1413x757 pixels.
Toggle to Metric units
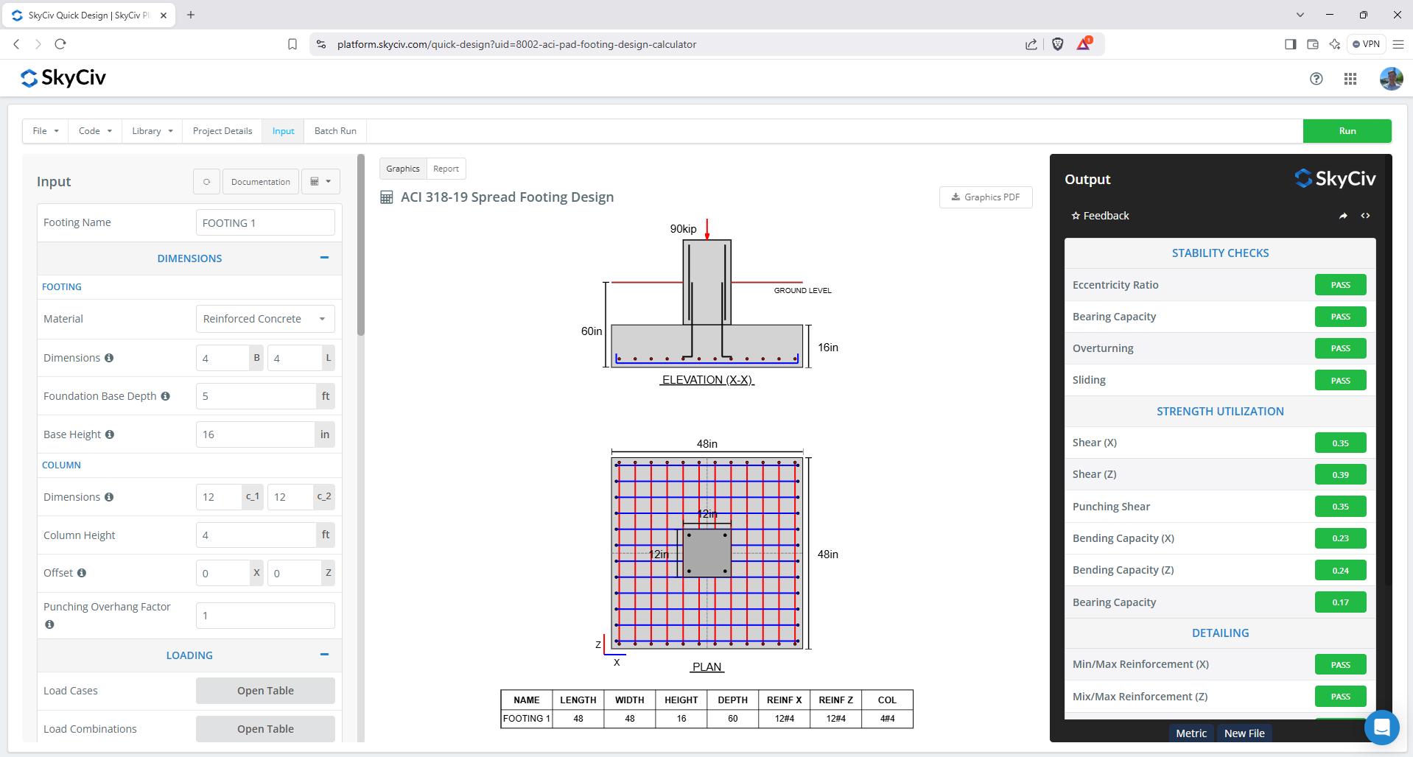coord(1191,733)
